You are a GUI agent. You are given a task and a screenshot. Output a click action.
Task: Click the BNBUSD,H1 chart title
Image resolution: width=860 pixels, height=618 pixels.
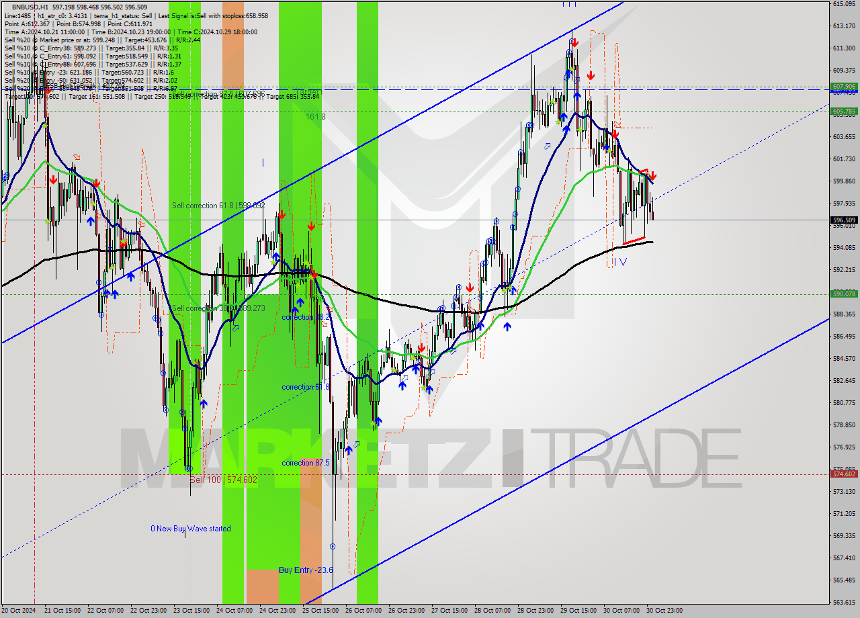click(x=30, y=7)
